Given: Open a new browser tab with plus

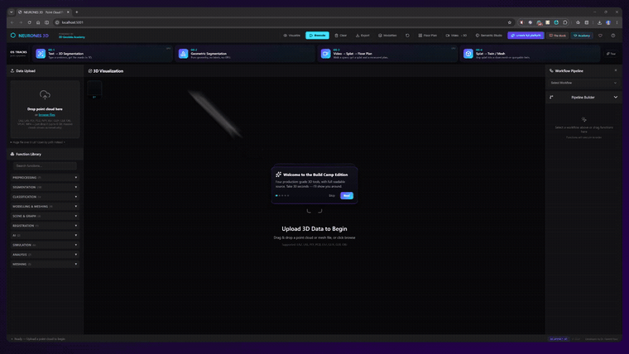Looking at the screenshot, I should click(x=77, y=12).
